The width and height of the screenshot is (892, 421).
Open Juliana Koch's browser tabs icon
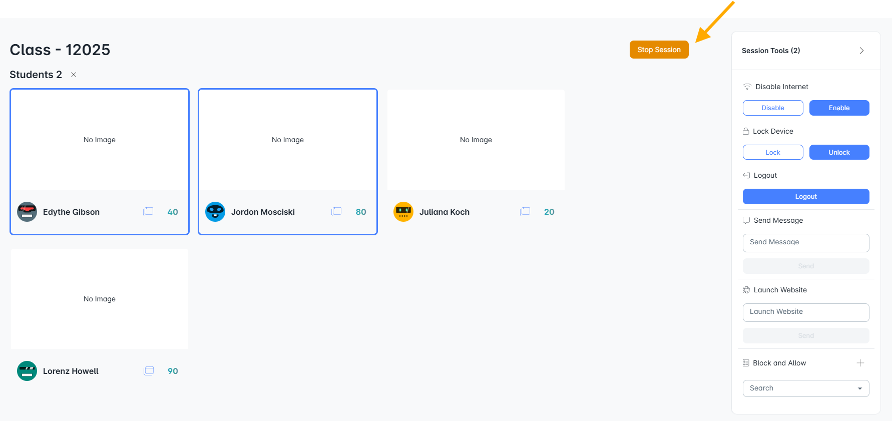tap(525, 212)
